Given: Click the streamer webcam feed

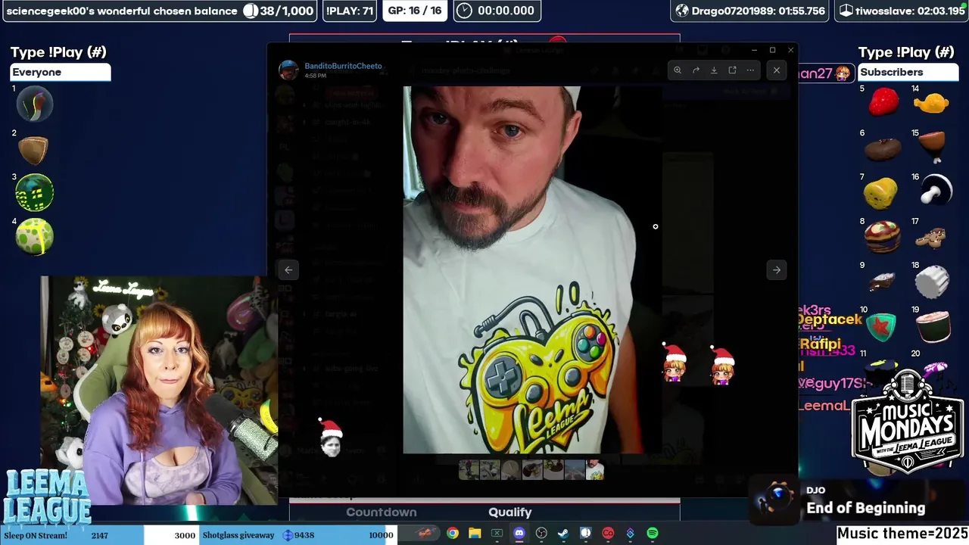Looking at the screenshot, I should coord(159,391).
